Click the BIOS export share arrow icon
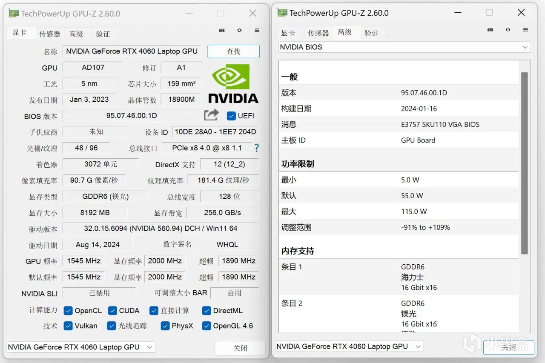 point(211,115)
